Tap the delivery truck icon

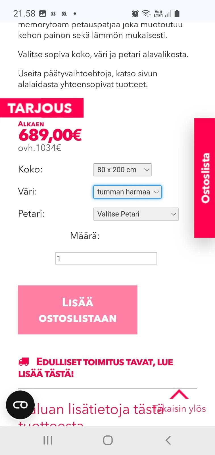(23, 362)
